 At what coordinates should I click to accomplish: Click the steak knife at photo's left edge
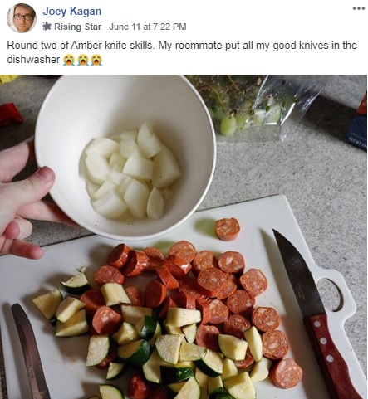pyautogui.click(x=29, y=351)
